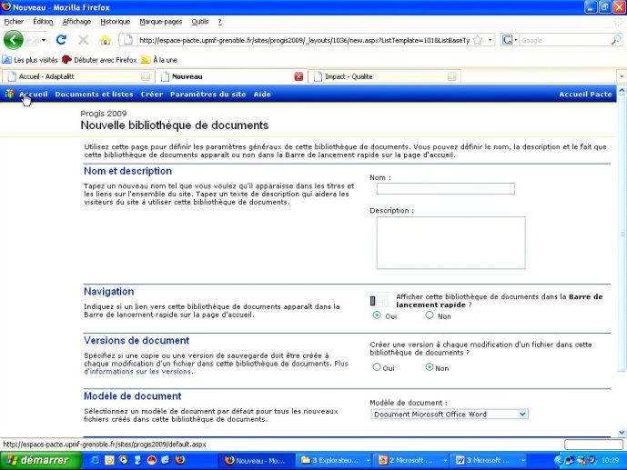Click the stop loading X icon

click(x=83, y=40)
